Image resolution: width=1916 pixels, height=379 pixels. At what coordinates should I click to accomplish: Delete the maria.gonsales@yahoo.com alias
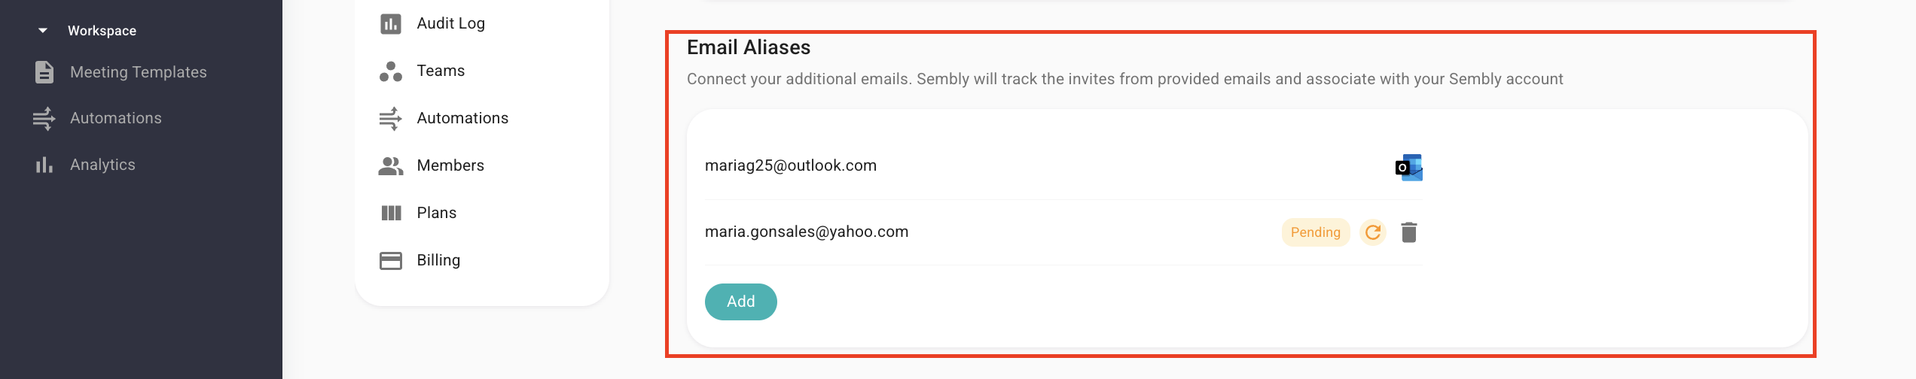click(1409, 232)
